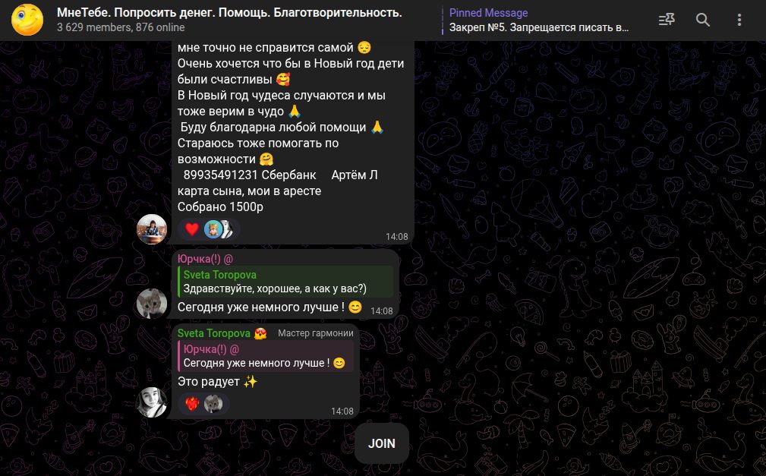This screenshot has width=766, height=476.
Task: Jump to quoted Sveta Toropova message
Action: pos(285,282)
